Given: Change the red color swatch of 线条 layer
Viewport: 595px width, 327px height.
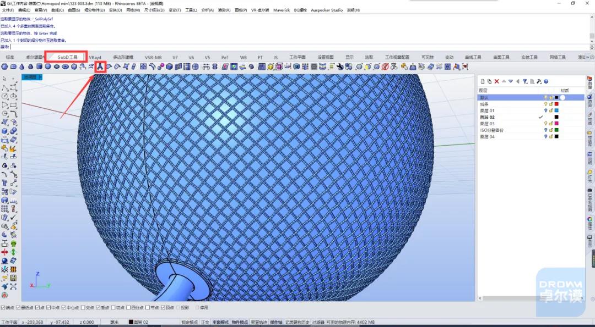Looking at the screenshot, I should coord(556,104).
